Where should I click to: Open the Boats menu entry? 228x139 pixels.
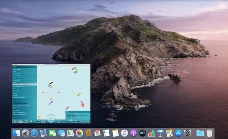tap(24, 78)
